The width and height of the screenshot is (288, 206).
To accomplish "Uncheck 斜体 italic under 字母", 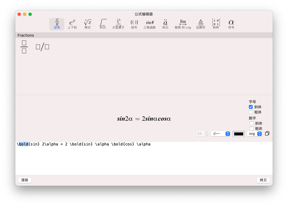I will tap(251, 107).
